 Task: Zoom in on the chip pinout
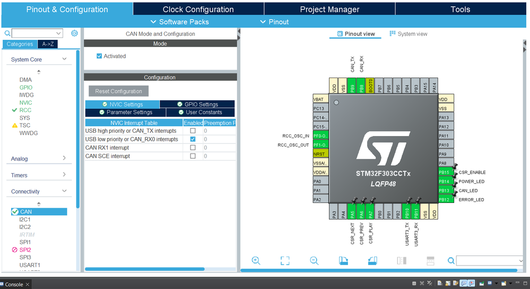[256, 260]
